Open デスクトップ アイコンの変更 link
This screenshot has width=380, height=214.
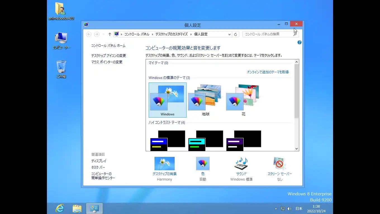[109, 56]
